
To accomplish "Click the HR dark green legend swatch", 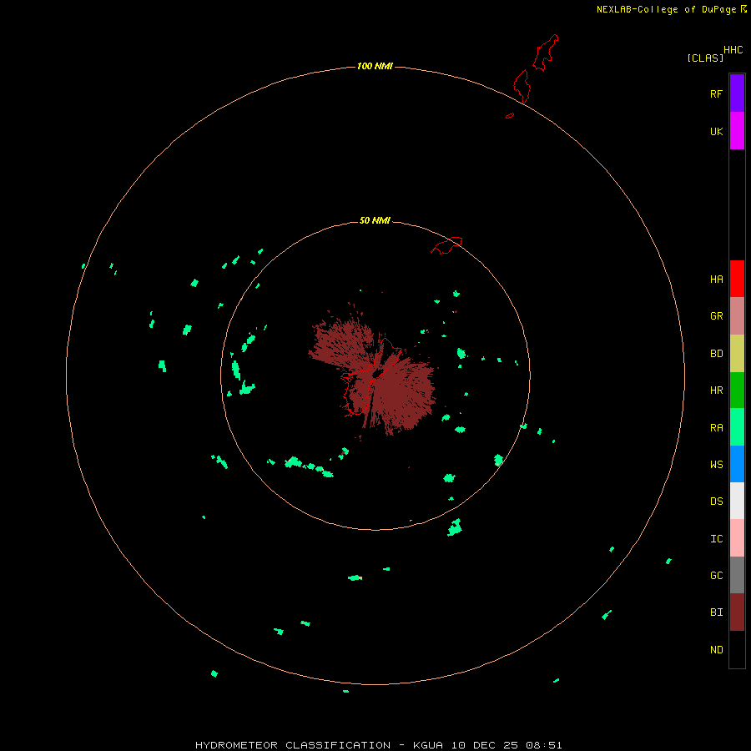I will coord(737,391).
